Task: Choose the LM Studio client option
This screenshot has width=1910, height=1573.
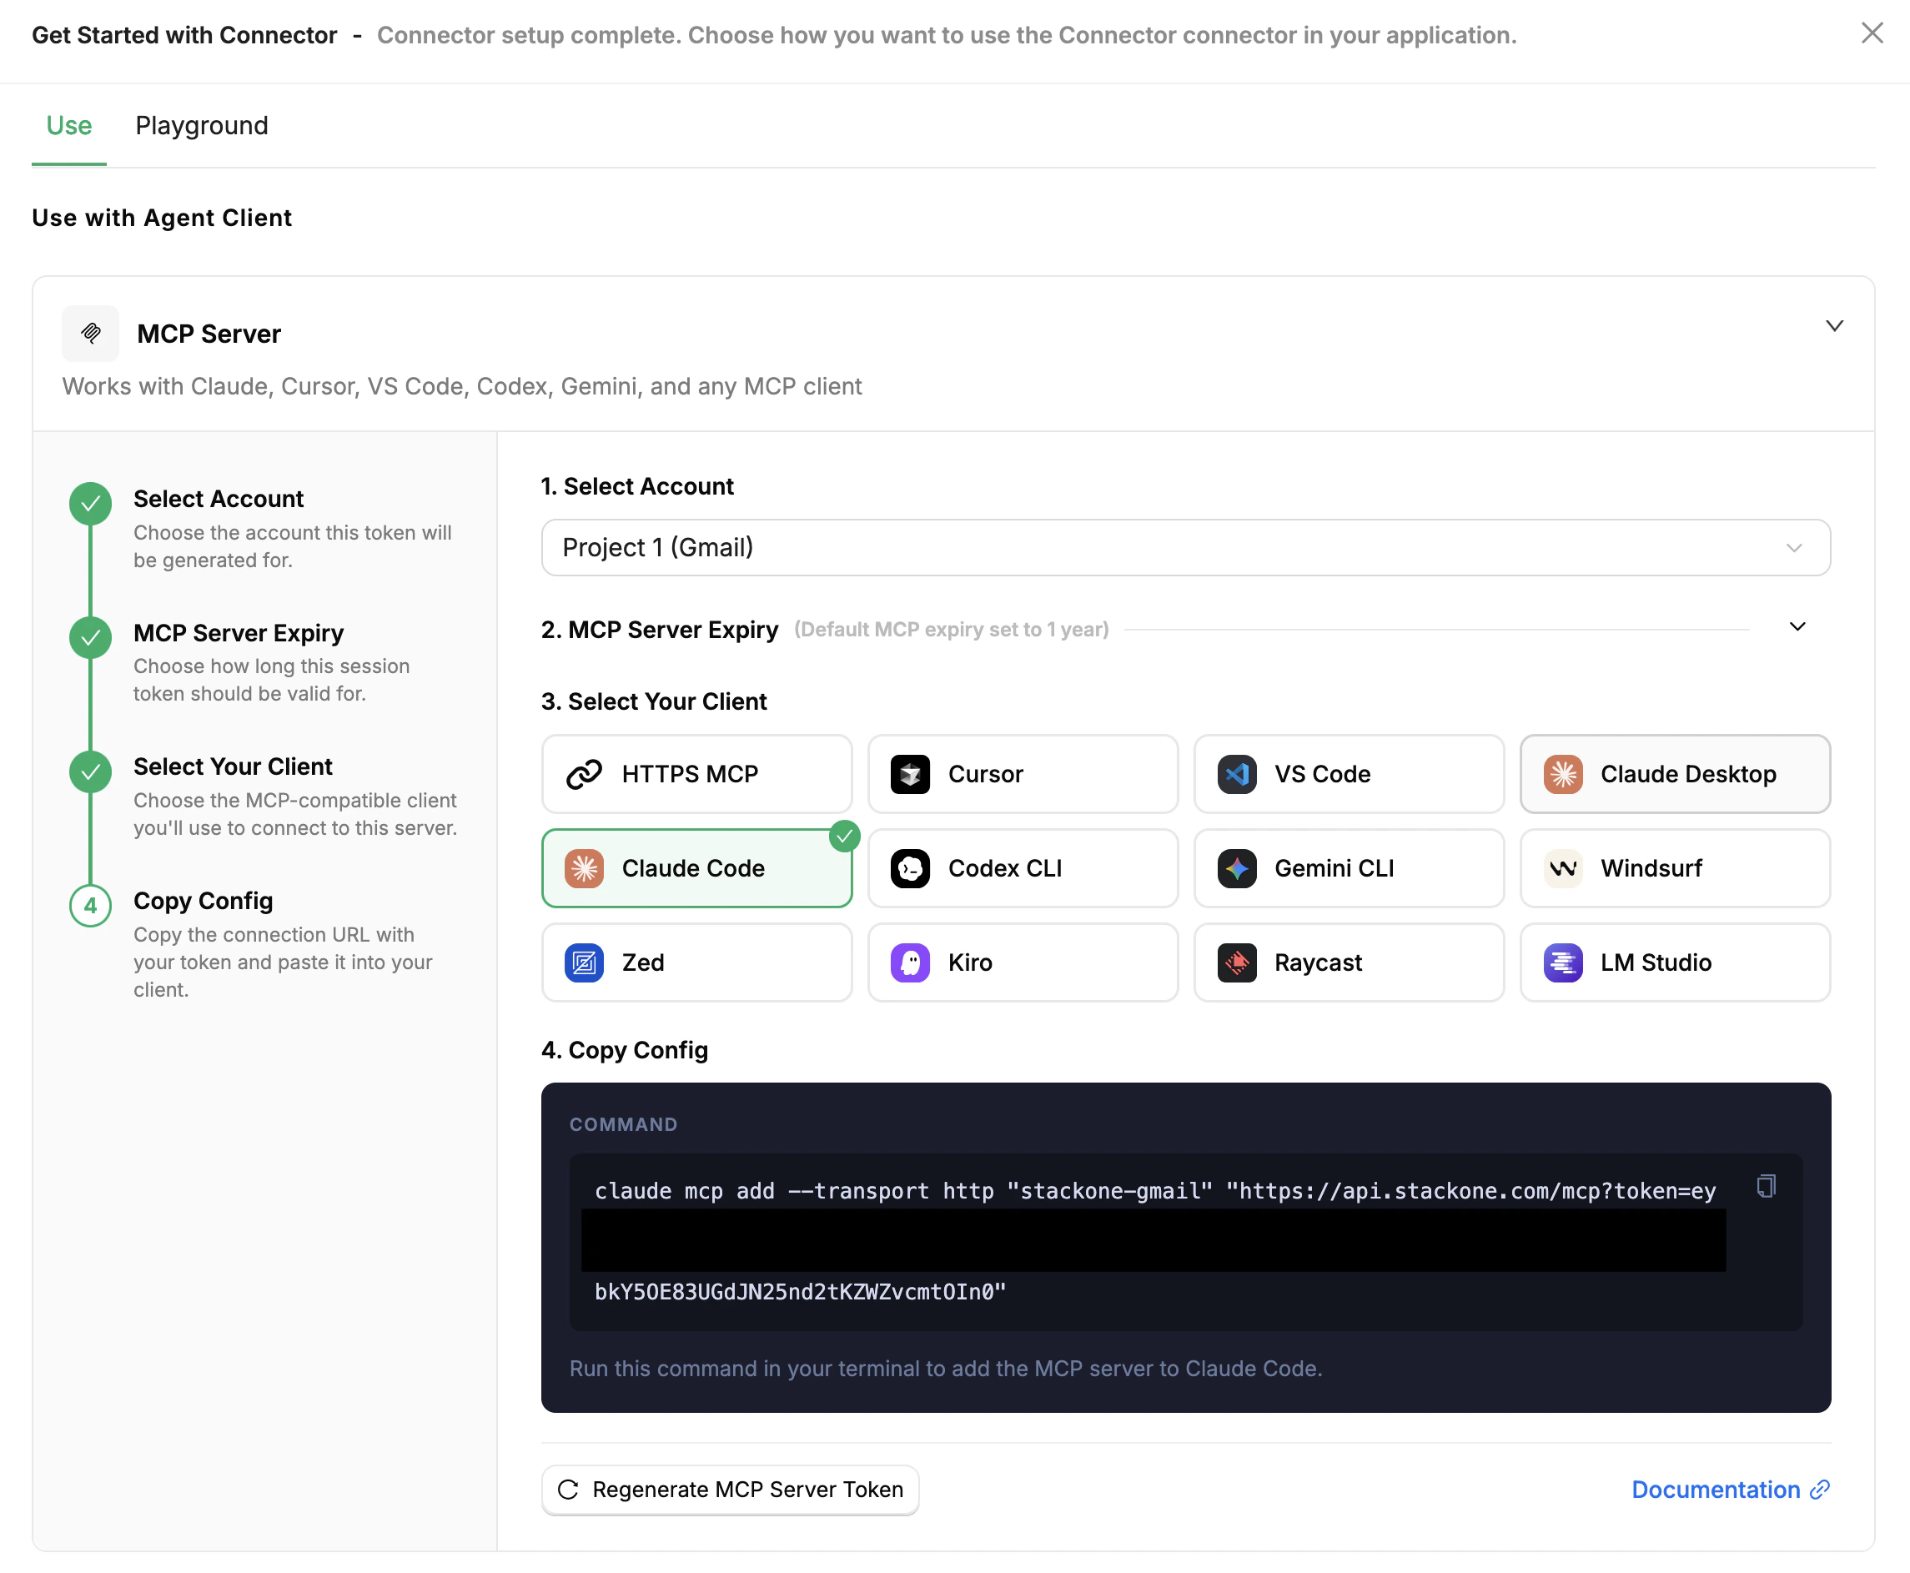Action: pyautogui.click(x=1676, y=962)
